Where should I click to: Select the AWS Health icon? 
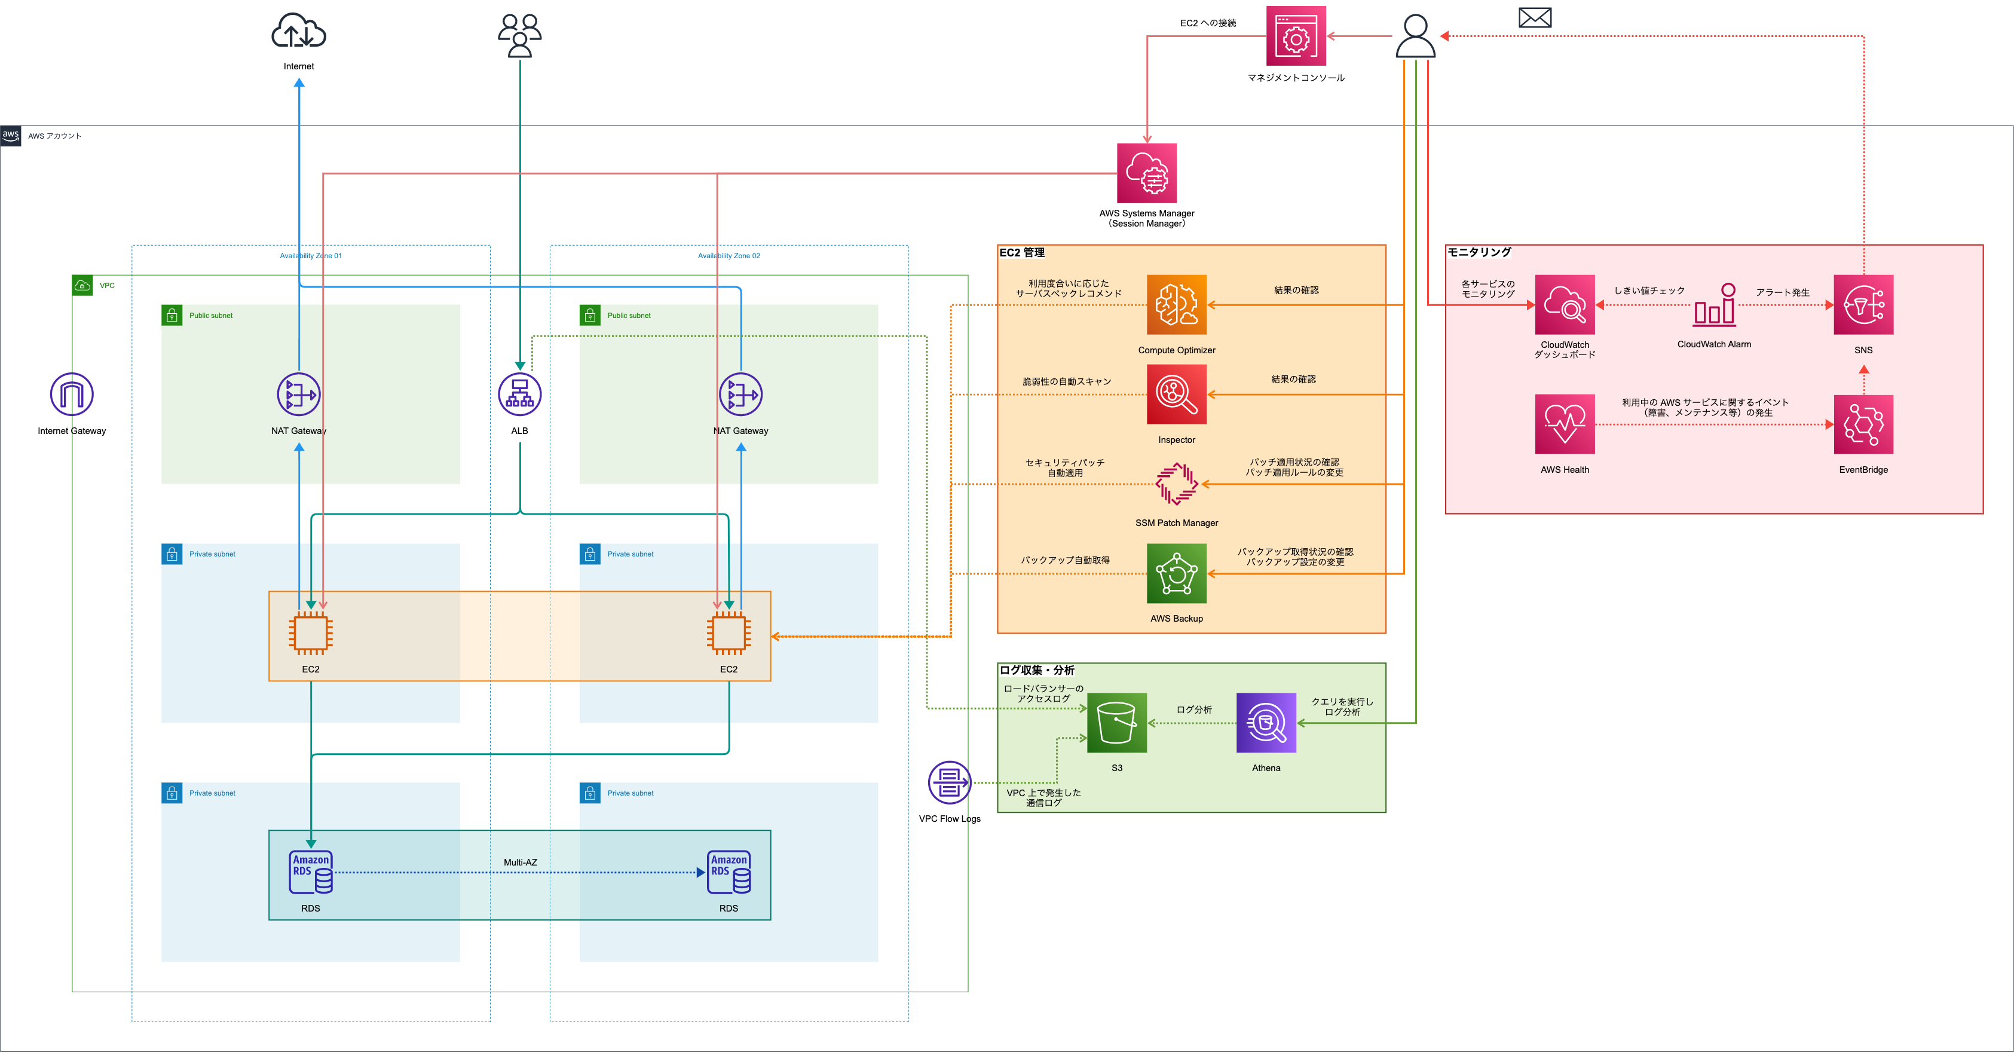click(1565, 424)
